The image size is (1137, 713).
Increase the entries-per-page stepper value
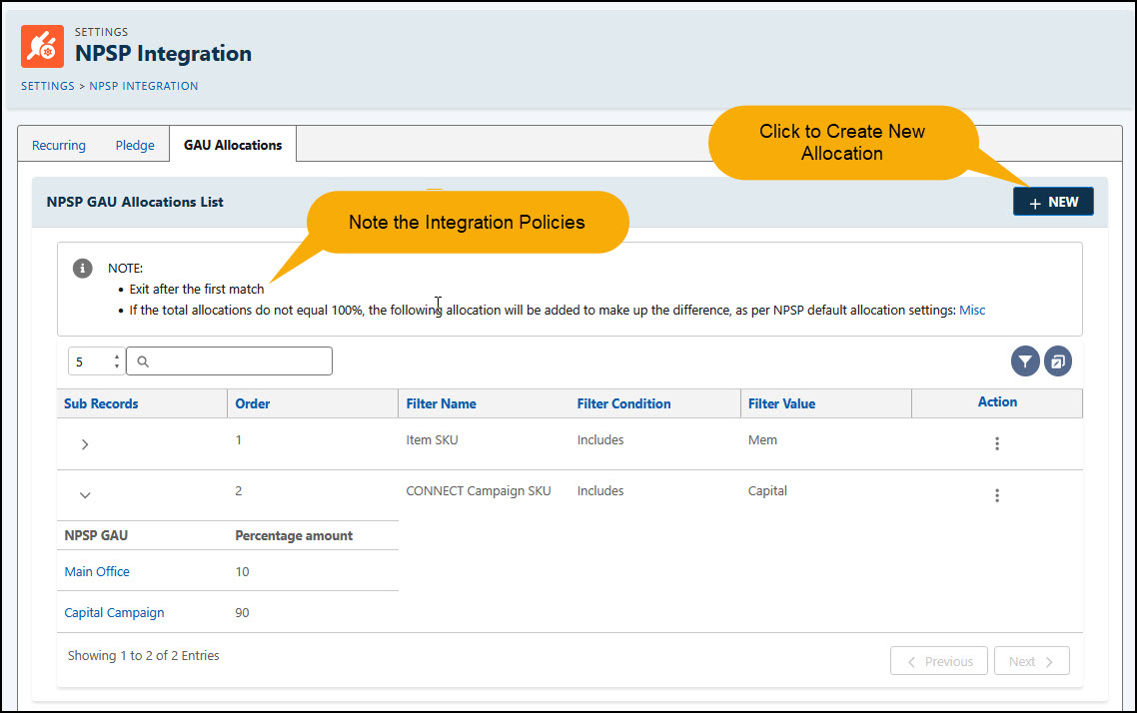click(x=117, y=356)
